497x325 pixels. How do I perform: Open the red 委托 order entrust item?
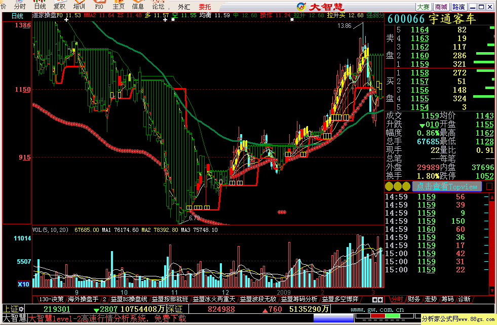205,7
